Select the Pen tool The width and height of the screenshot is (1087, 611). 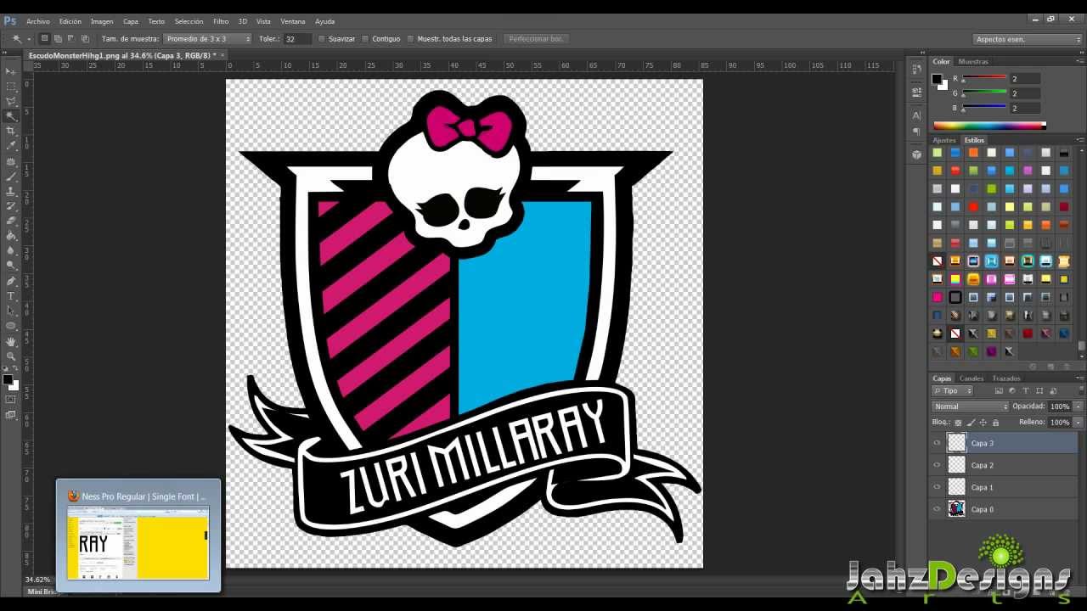click(x=11, y=281)
